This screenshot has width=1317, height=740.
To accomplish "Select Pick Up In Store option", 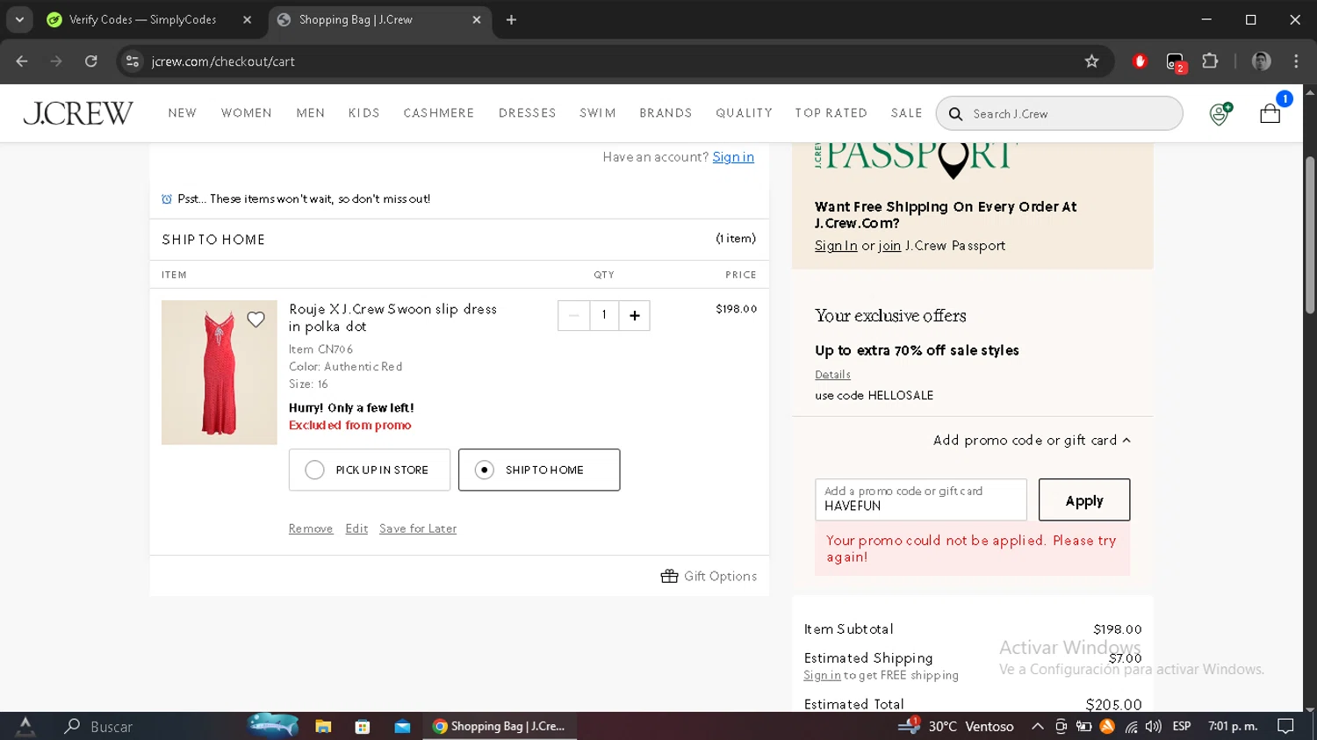I will click(370, 470).
